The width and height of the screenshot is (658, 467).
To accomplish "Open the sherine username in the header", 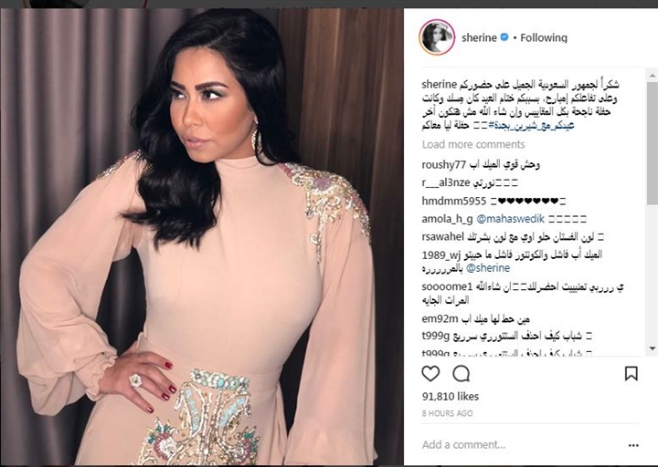I will (479, 37).
